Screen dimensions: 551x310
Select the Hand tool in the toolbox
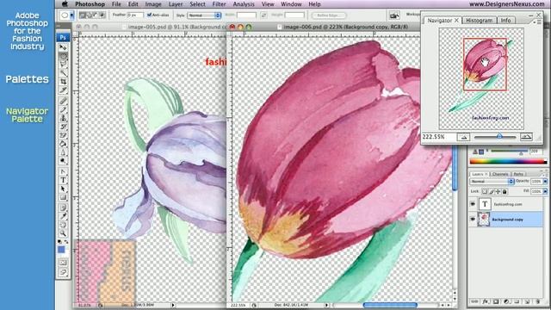(x=63, y=225)
